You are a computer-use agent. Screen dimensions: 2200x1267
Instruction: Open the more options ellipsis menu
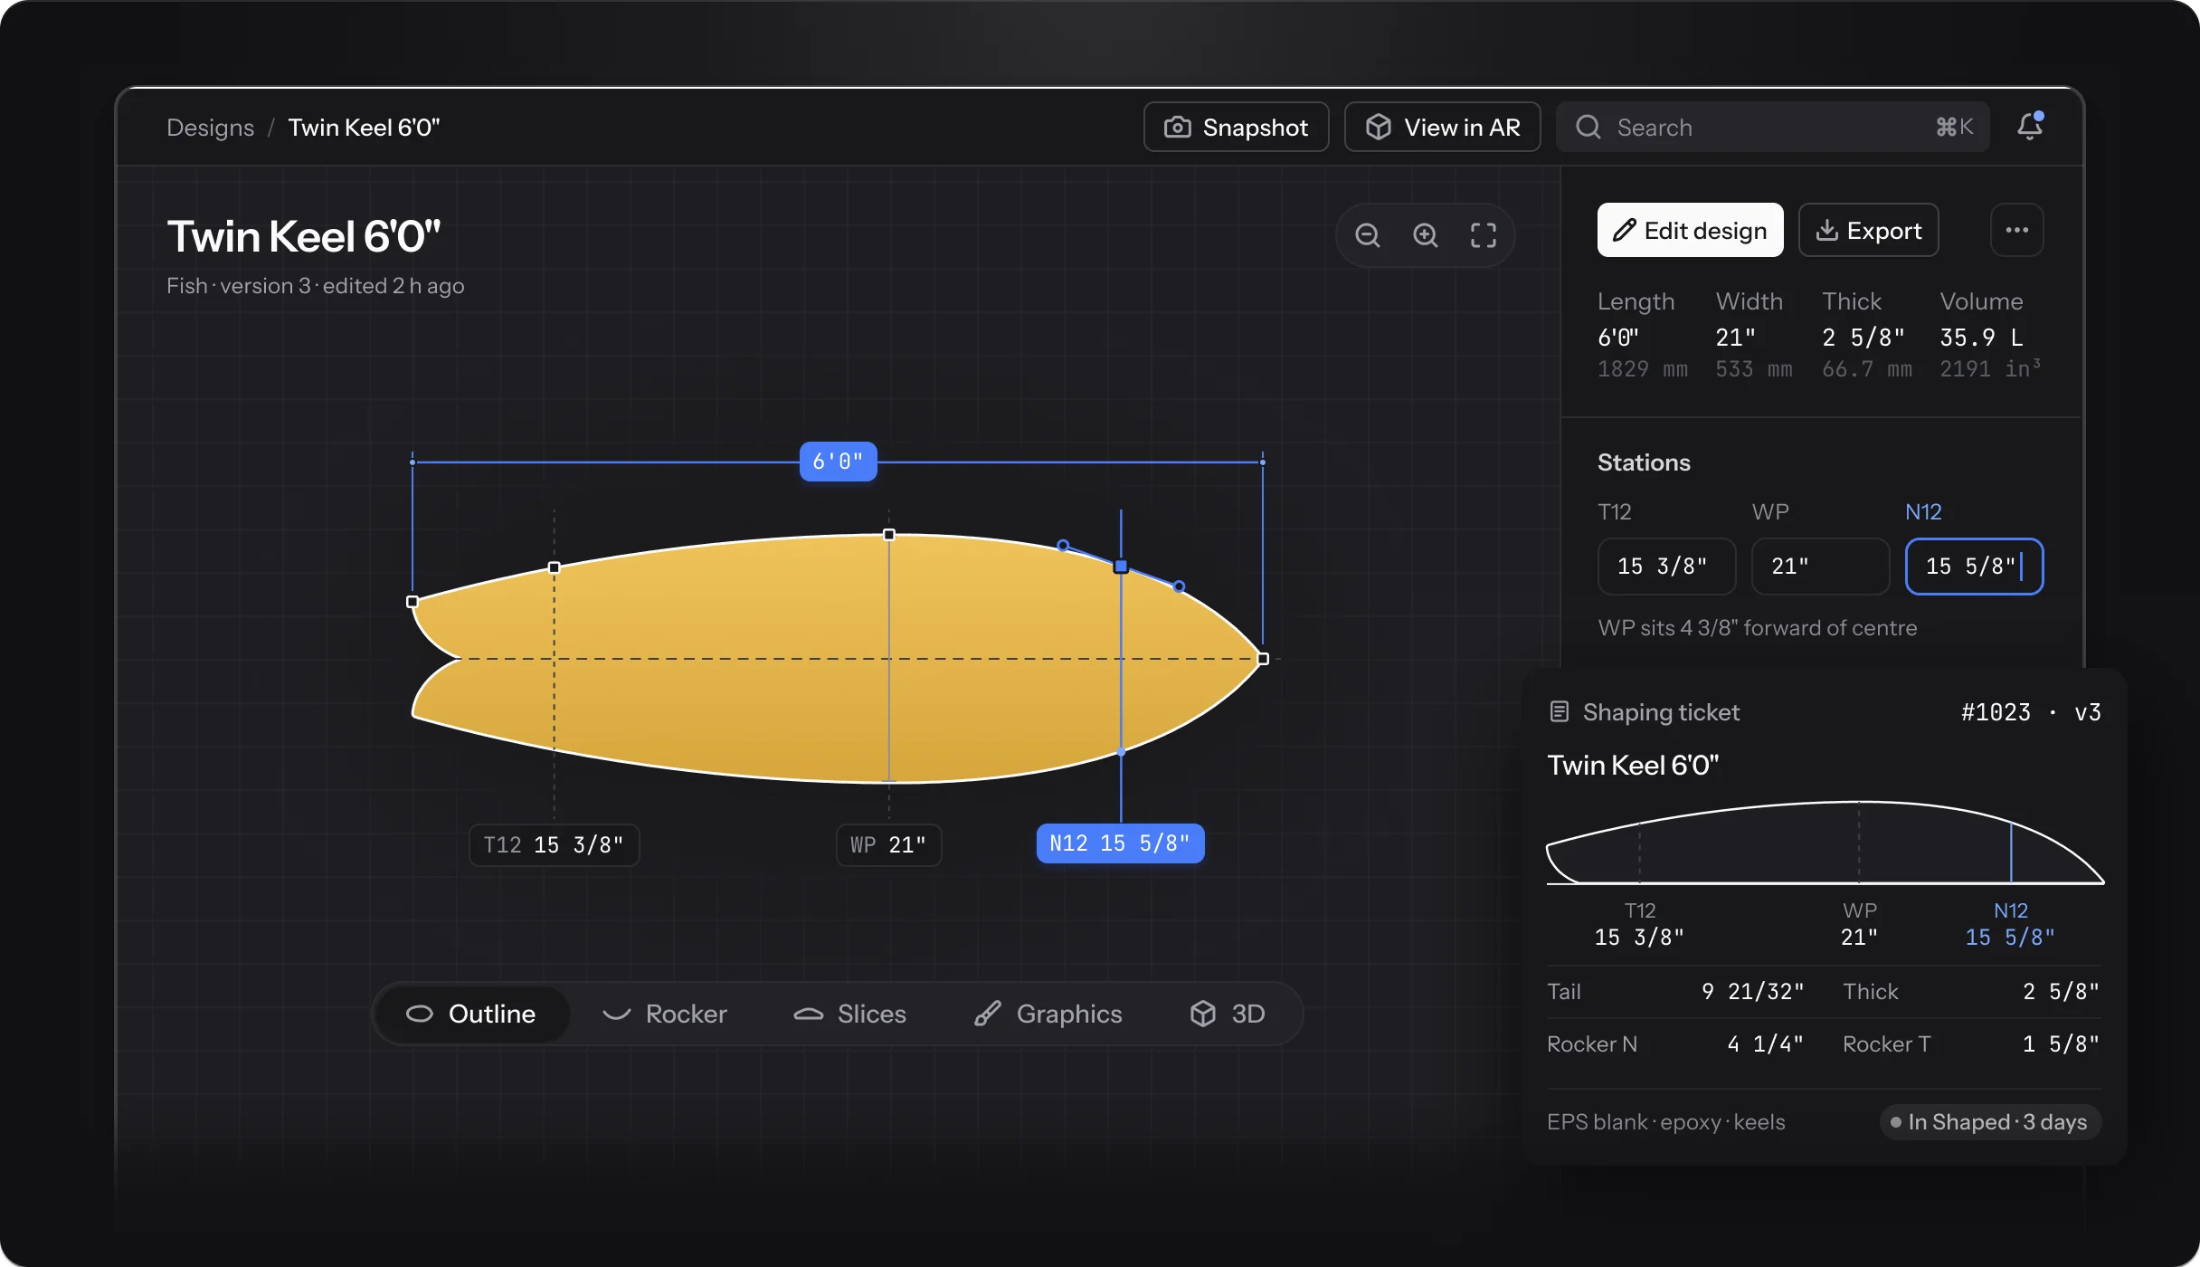2016,230
